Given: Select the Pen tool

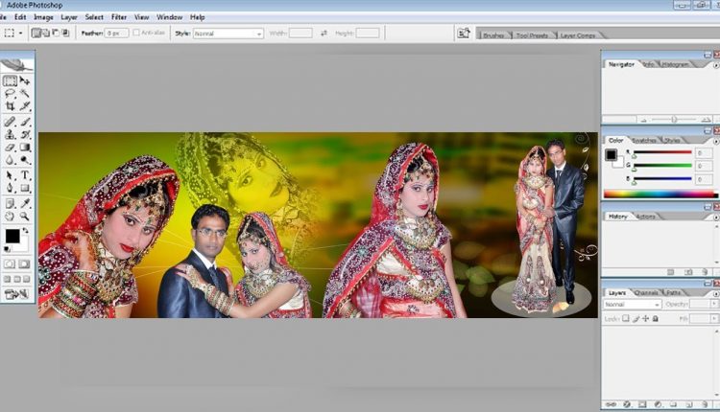Looking at the screenshot, I should click(x=11, y=188).
